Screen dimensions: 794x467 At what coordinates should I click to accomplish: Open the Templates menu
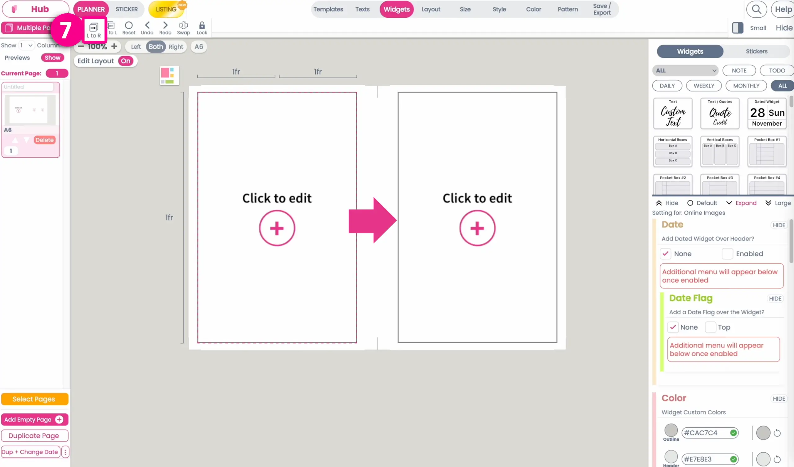coord(328,9)
